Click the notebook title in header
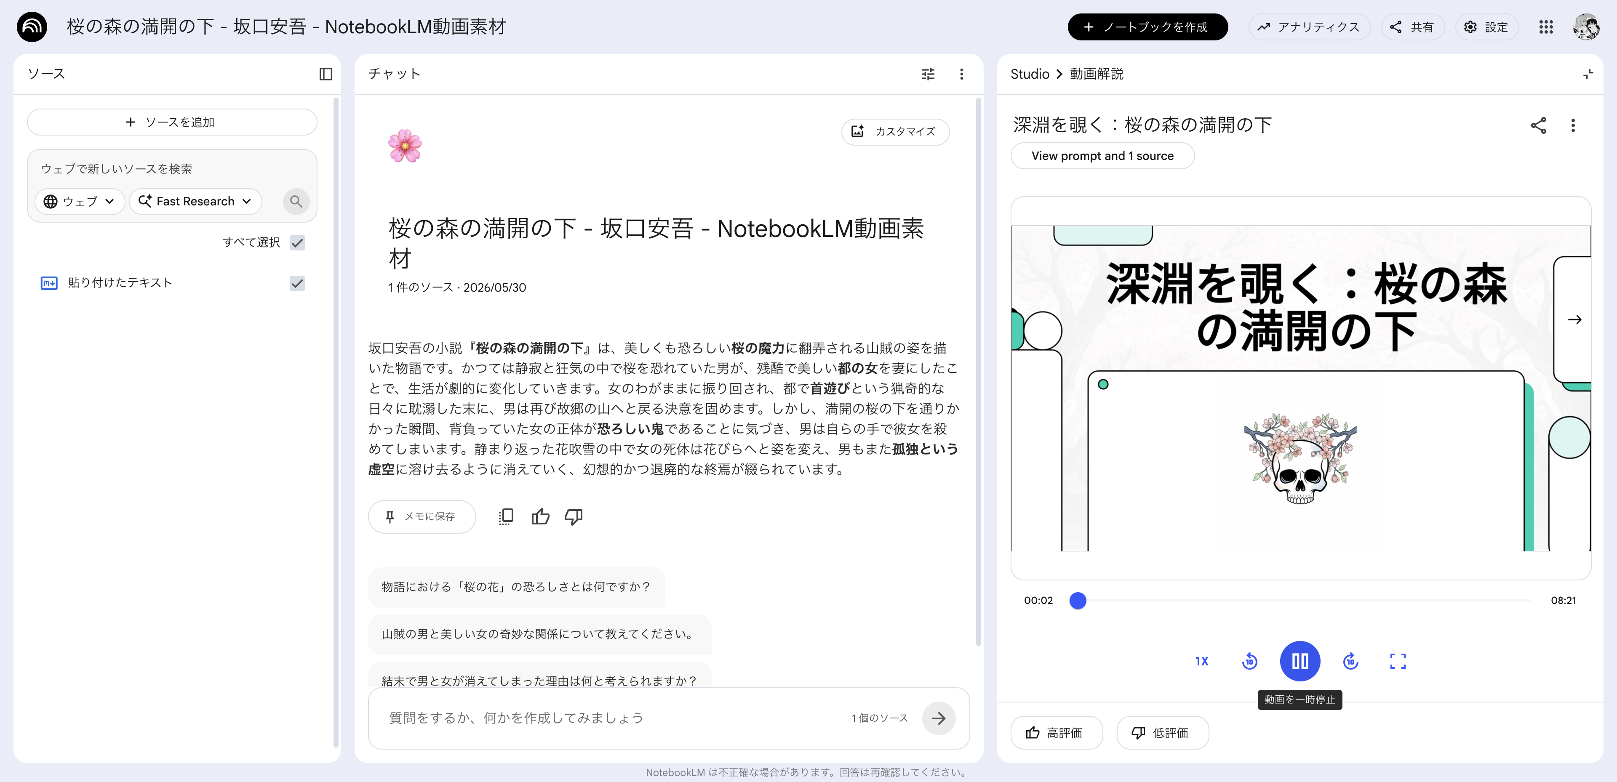Screen dimensions: 1617x782 coord(286,27)
